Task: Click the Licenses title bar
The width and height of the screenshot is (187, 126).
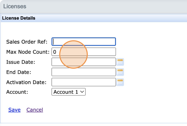Action: (94, 6)
